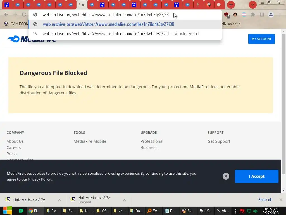Select the highlighted web.archive.org URL suggestion
The width and height of the screenshot is (286, 215).
(125, 24)
